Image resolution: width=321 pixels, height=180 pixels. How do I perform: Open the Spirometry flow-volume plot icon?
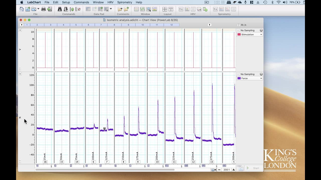[227, 9]
